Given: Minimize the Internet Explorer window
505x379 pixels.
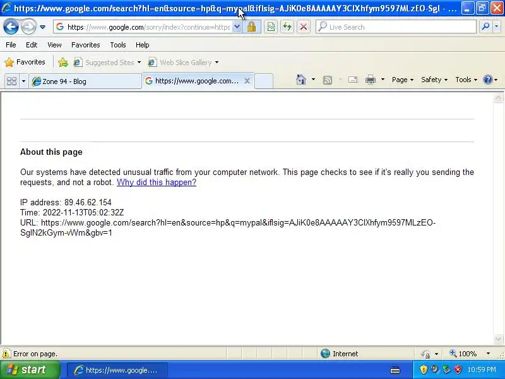Looking at the screenshot, I should [468, 8].
